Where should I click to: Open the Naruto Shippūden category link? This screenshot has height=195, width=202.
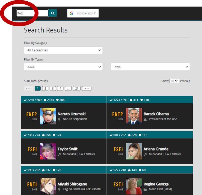[x=75, y=119]
